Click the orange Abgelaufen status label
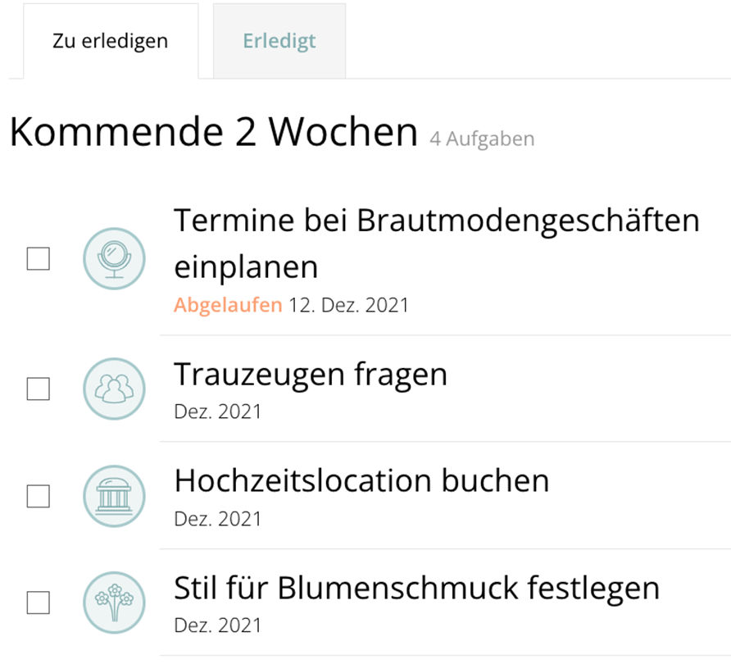Image resolution: width=731 pixels, height=664 pixels. pyautogui.click(x=227, y=306)
